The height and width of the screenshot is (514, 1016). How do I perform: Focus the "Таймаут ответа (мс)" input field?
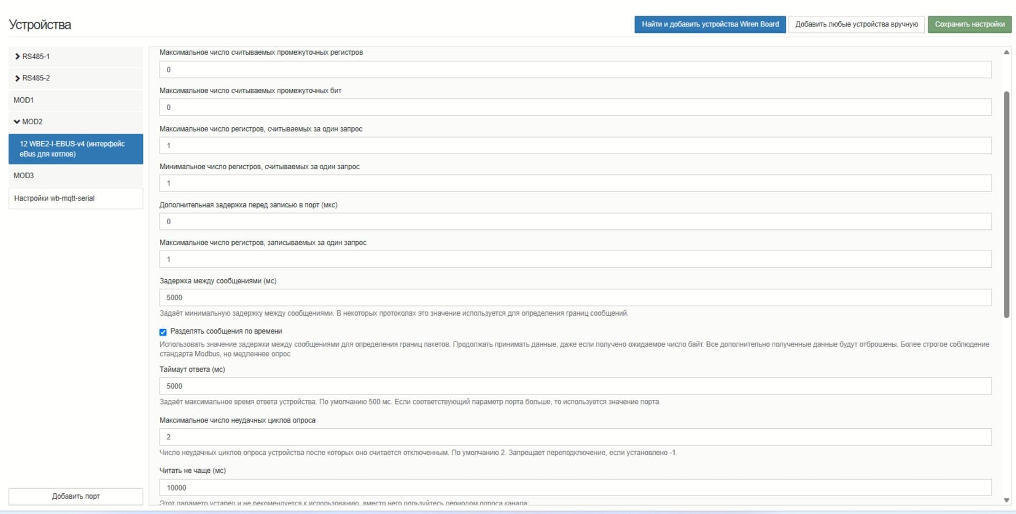(x=575, y=386)
